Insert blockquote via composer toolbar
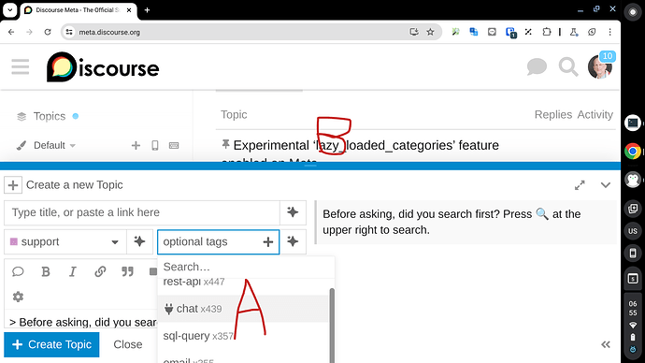The height and width of the screenshot is (363, 645). [x=127, y=271]
